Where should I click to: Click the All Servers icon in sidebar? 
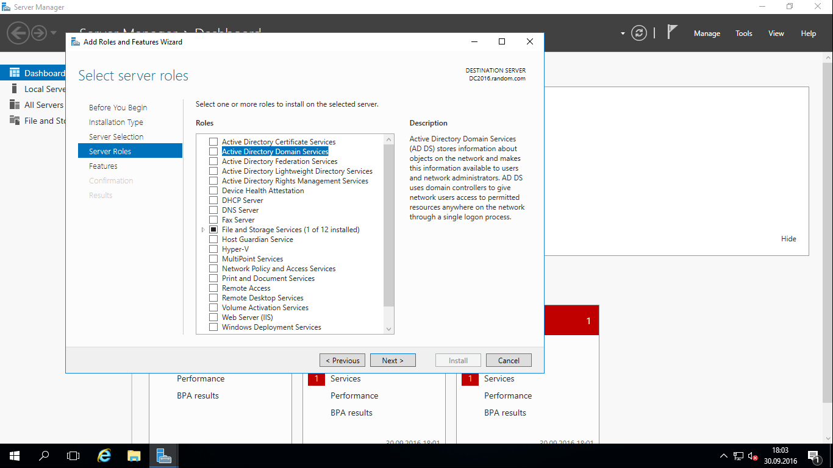point(15,105)
